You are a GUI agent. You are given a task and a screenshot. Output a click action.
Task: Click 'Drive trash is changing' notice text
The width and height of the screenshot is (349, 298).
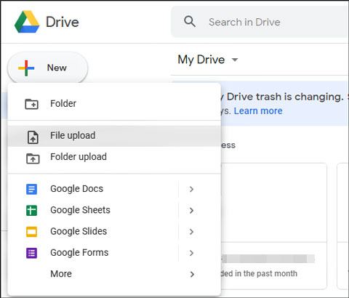tap(285, 97)
